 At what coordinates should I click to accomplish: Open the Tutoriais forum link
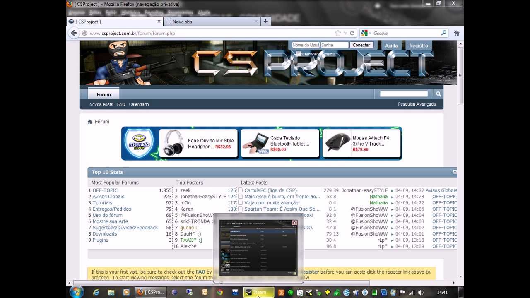(x=102, y=203)
